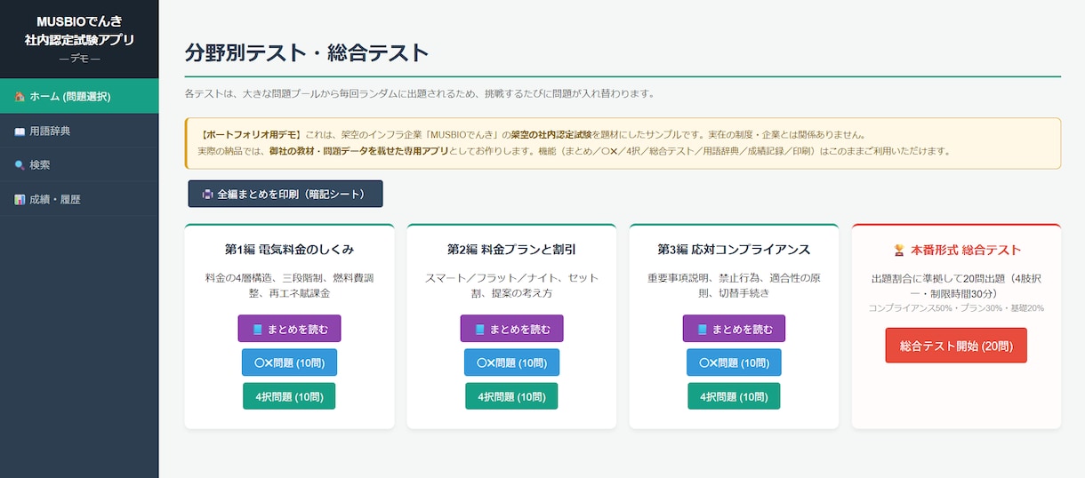Click the コンプライアンス50%・プラン30%・基礎20% text
1085x478 pixels.
[956, 308]
